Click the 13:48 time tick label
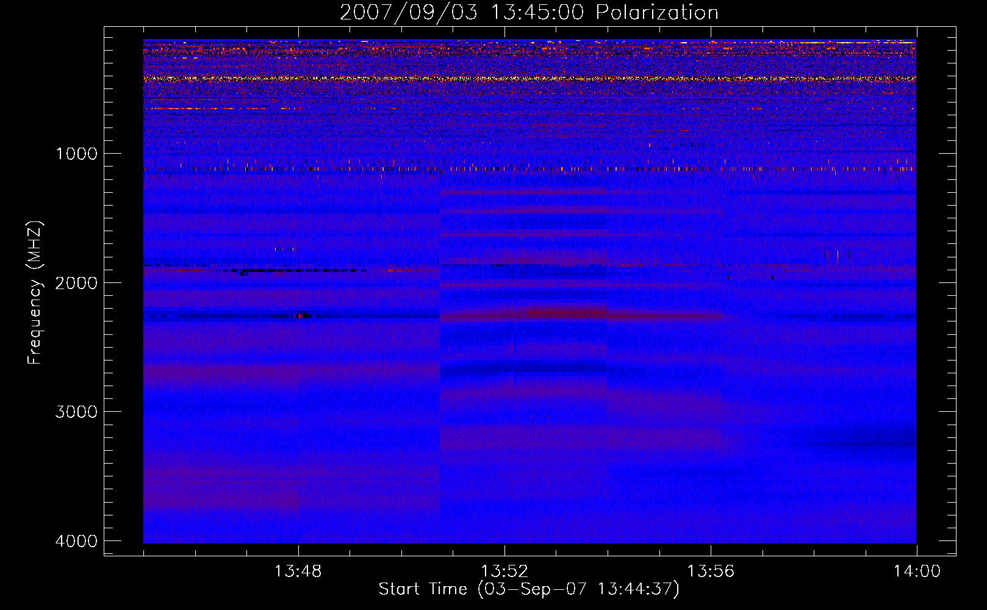The image size is (987, 610). tap(298, 572)
